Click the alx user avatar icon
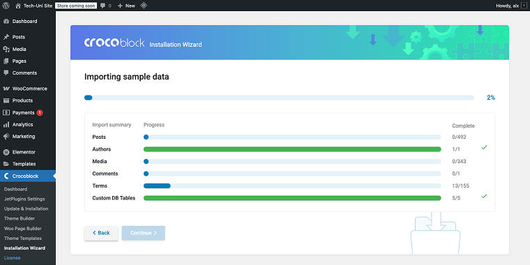Viewport: 530px width, 265px height. point(524,6)
